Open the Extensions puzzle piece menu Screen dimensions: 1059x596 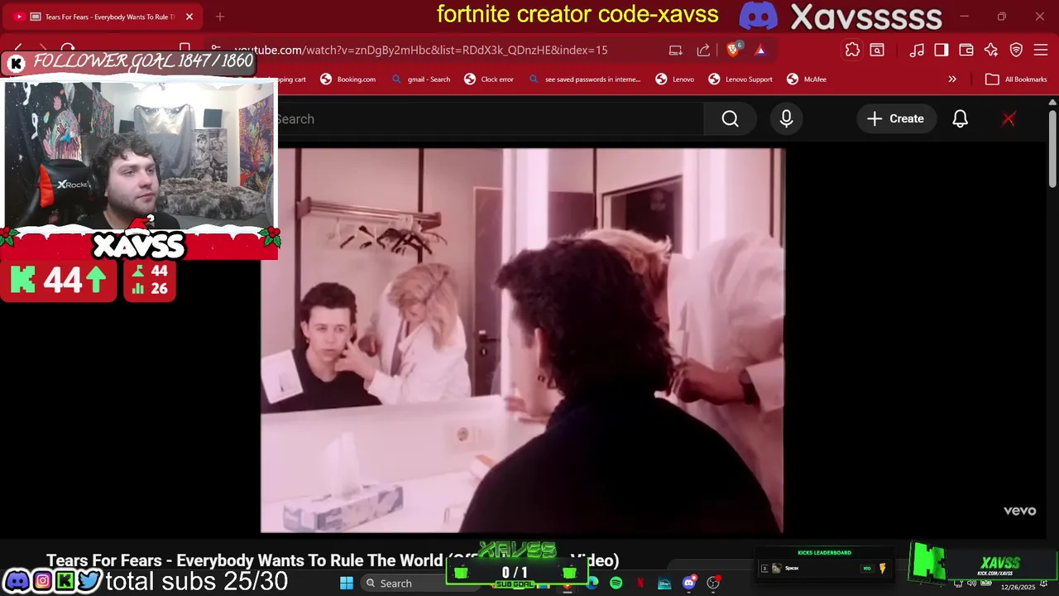(x=852, y=50)
